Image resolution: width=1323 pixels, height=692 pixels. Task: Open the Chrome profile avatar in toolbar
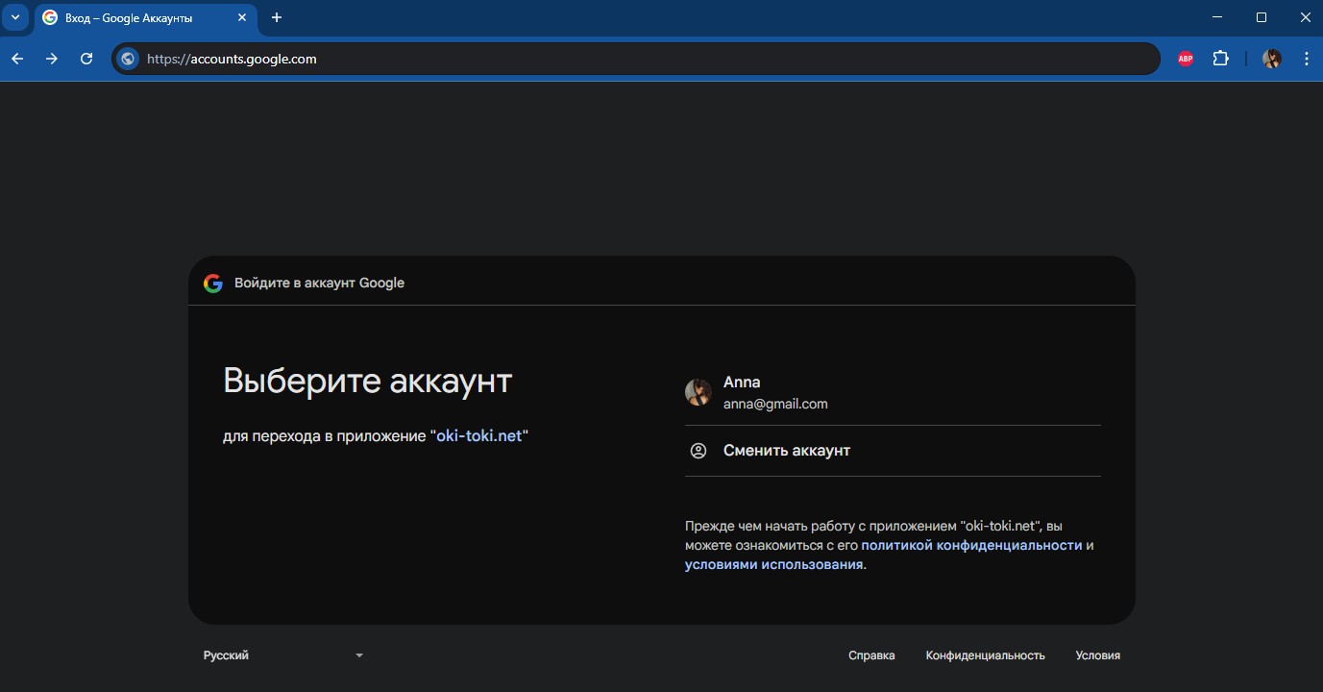click(1272, 59)
